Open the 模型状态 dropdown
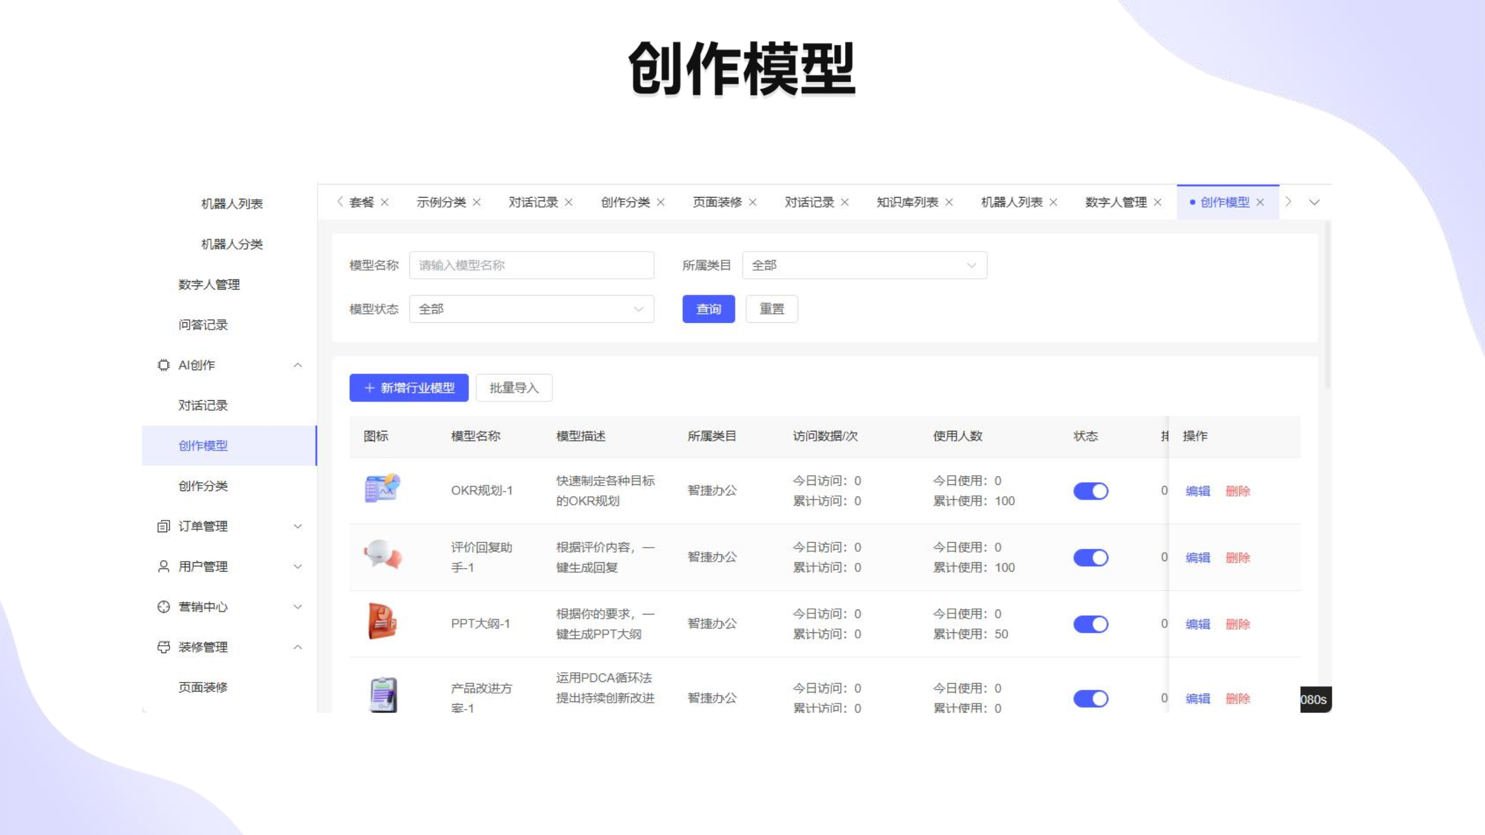The image size is (1485, 835). pyautogui.click(x=531, y=309)
